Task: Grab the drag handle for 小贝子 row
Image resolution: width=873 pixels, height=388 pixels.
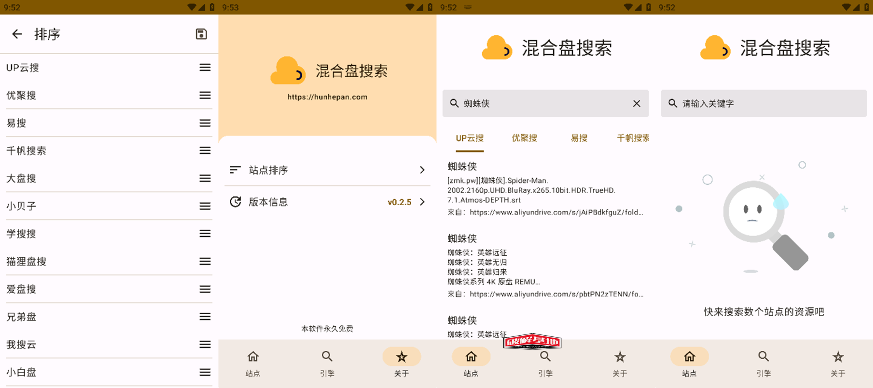Action: pyautogui.click(x=205, y=206)
